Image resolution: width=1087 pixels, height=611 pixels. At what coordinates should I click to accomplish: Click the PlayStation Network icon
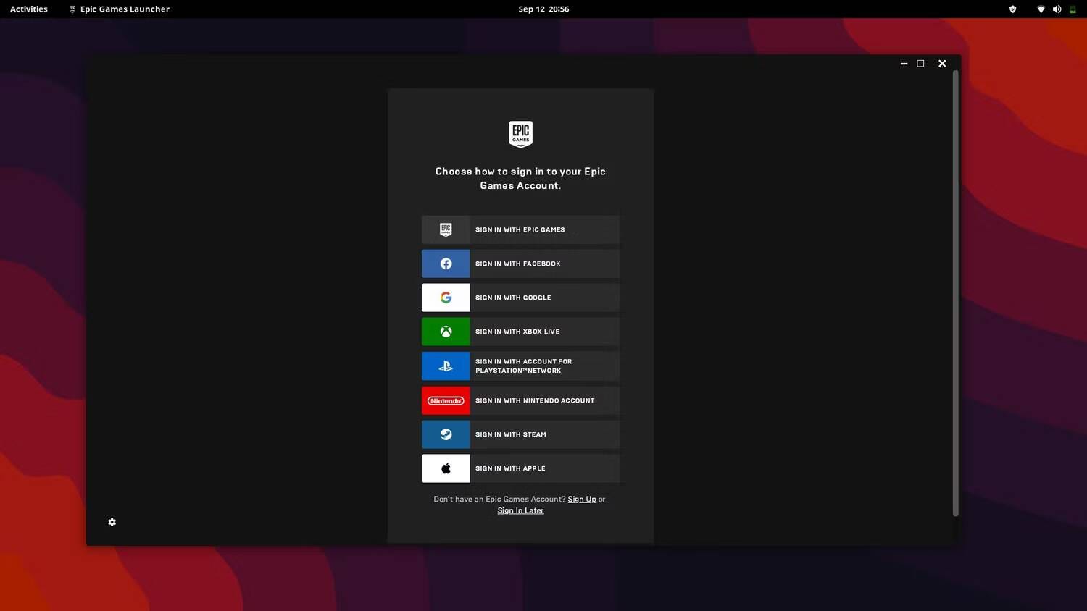[x=445, y=366]
